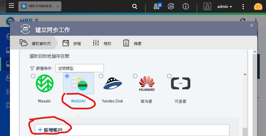Select the WebDAV radio button
The width and height of the screenshot is (266, 136).
point(67,76)
